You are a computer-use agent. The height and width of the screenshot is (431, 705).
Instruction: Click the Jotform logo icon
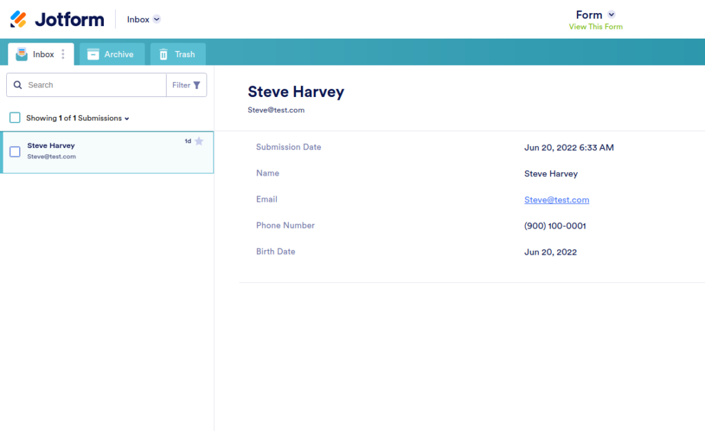(x=19, y=19)
